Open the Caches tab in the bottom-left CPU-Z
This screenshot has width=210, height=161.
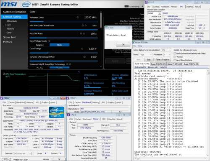click(12, 102)
